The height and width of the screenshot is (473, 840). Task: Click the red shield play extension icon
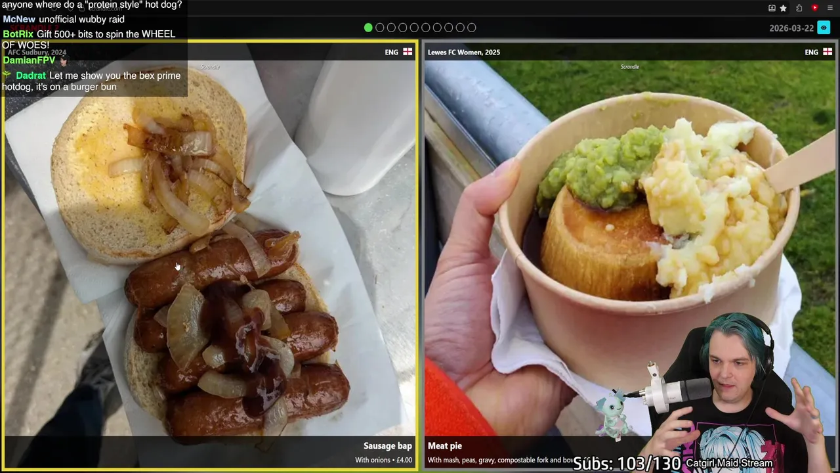pyautogui.click(x=814, y=8)
